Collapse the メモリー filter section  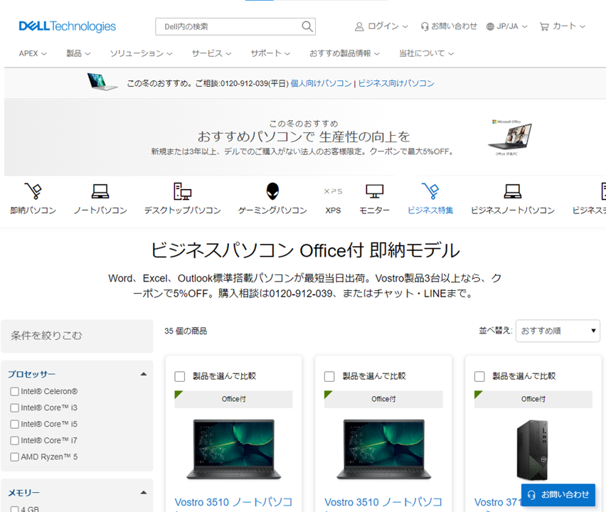coord(144,492)
